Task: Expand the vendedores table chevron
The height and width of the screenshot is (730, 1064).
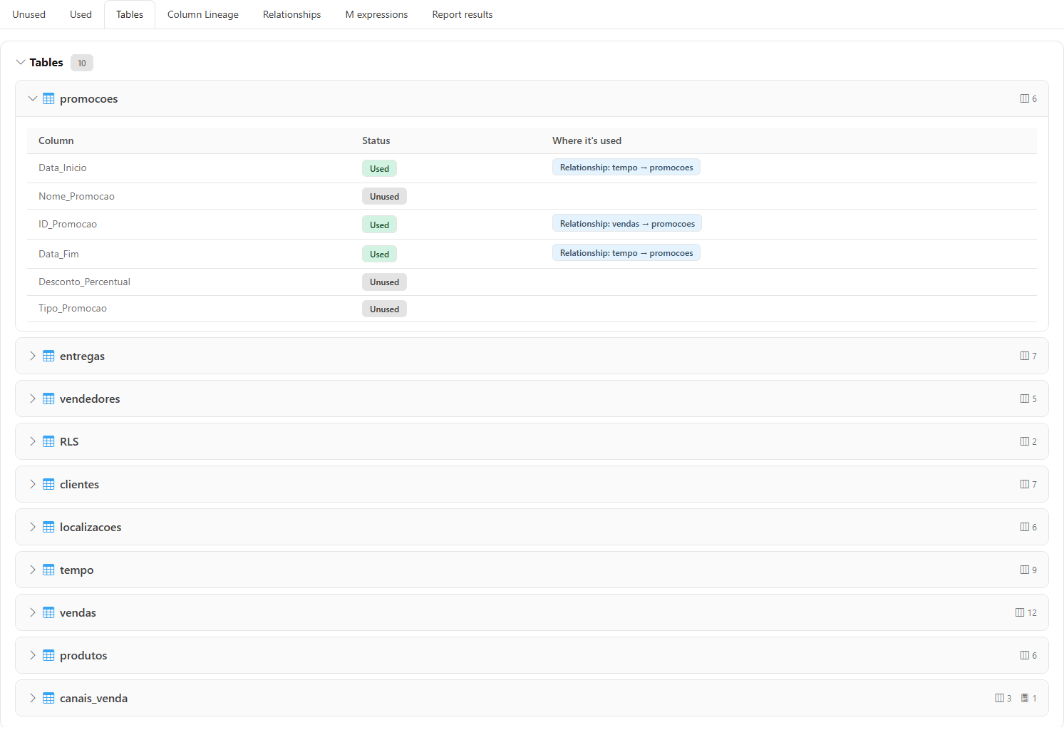Action: click(33, 399)
